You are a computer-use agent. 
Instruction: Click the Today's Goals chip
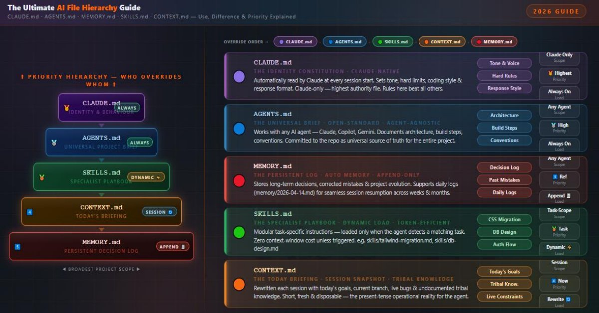click(504, 272)
